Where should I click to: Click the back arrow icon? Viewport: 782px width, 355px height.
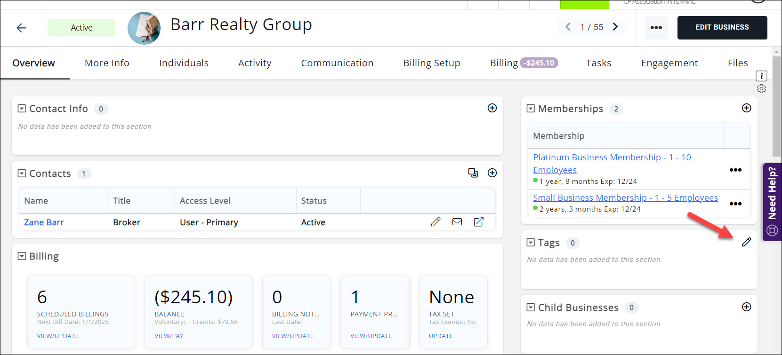[21, 28]
